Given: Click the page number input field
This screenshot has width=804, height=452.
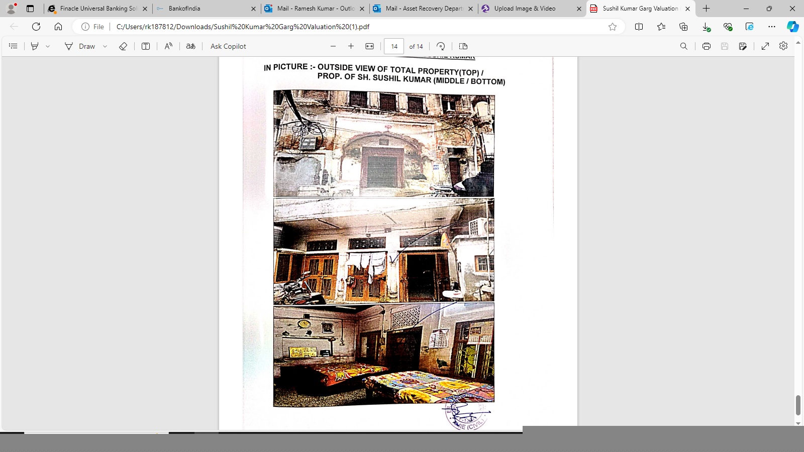Looking at the screenshot, I should (394, 46).
